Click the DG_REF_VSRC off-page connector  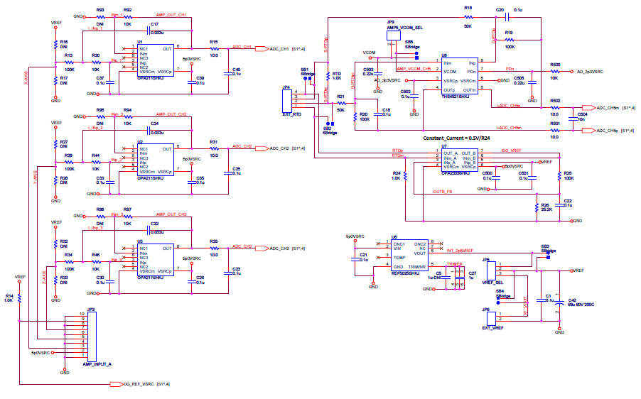116,384
